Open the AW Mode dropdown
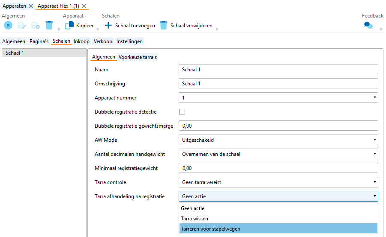 (x=374, y=140)
